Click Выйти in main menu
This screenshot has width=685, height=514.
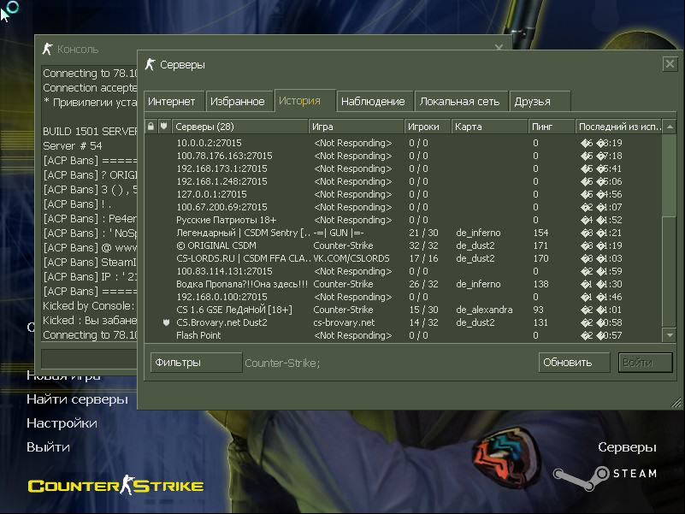pos(48,447)
